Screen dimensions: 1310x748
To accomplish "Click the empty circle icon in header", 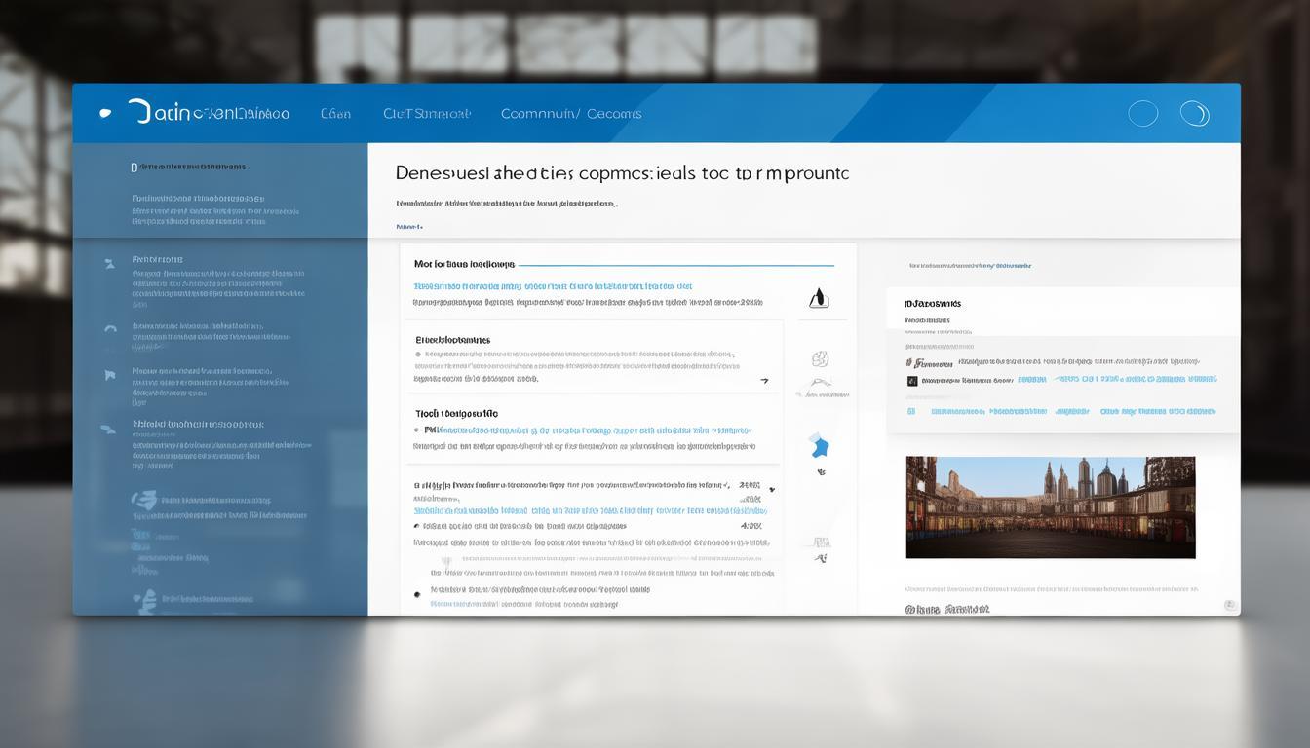I will 1142,114.
